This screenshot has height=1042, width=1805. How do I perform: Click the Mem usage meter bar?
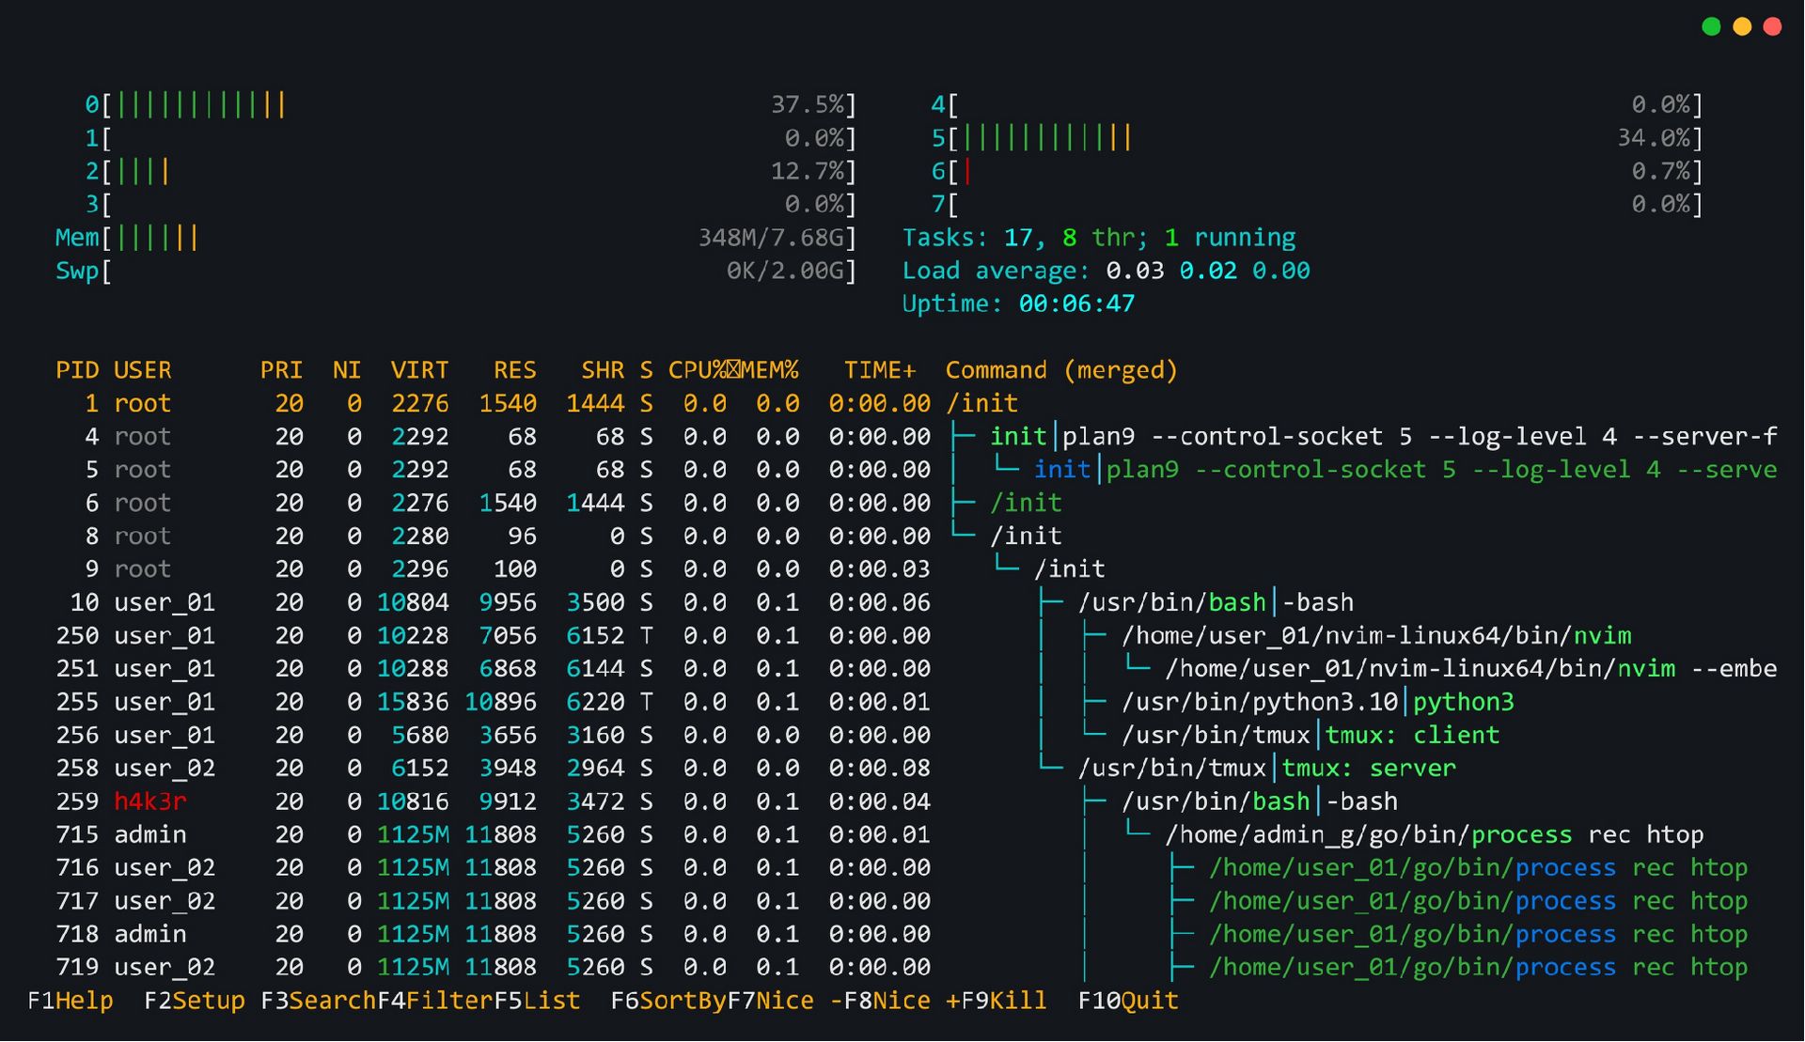tap(456, 238)
